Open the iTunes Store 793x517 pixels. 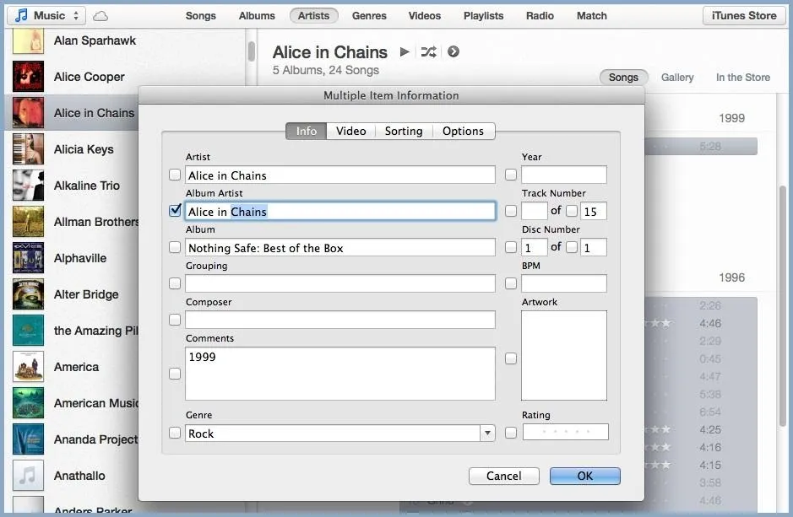click(744, 16)
